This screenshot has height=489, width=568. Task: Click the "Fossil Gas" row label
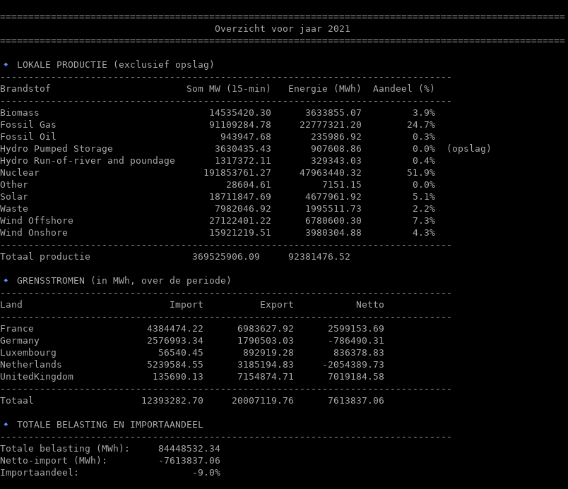(28, 125)
